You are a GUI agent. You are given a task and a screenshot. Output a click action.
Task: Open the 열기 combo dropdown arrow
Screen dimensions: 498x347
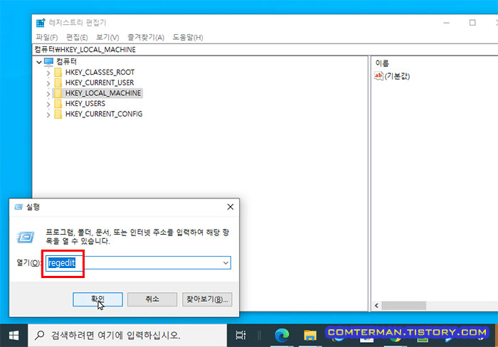point(226,263)
